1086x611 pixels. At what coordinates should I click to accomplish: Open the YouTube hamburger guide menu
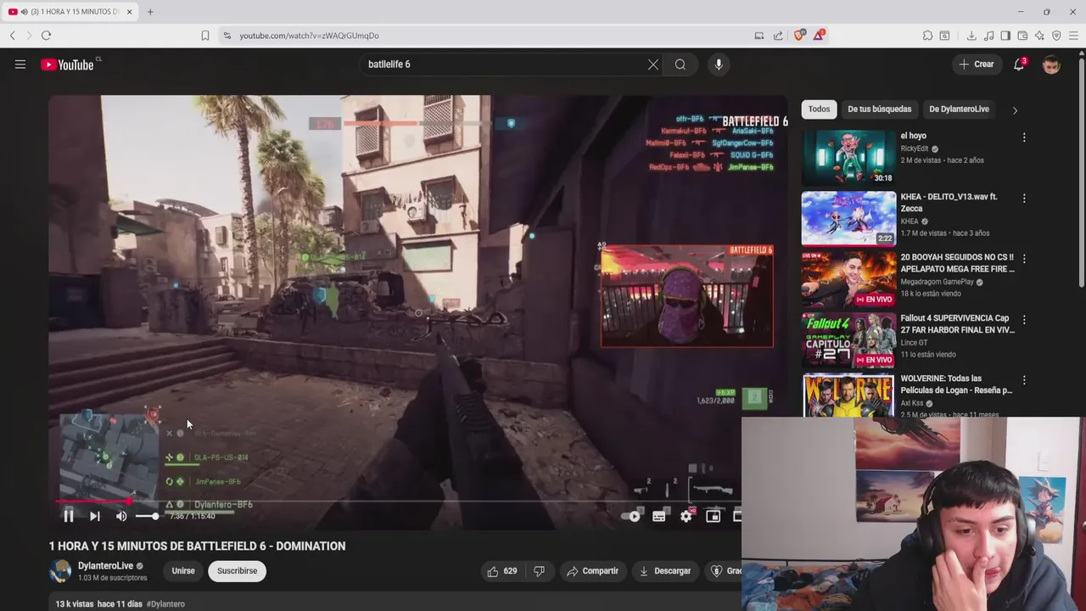(20, 64)
